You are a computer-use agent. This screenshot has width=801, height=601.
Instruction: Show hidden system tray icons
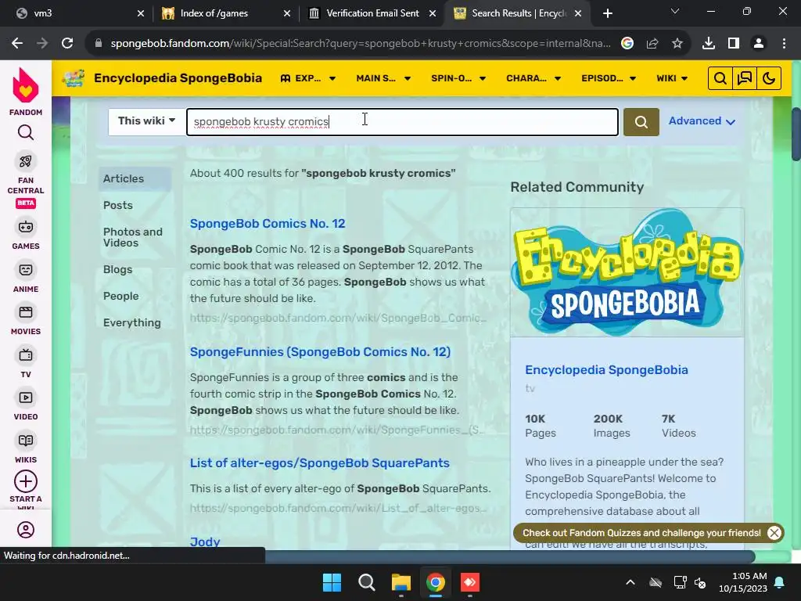pos(630,582)
